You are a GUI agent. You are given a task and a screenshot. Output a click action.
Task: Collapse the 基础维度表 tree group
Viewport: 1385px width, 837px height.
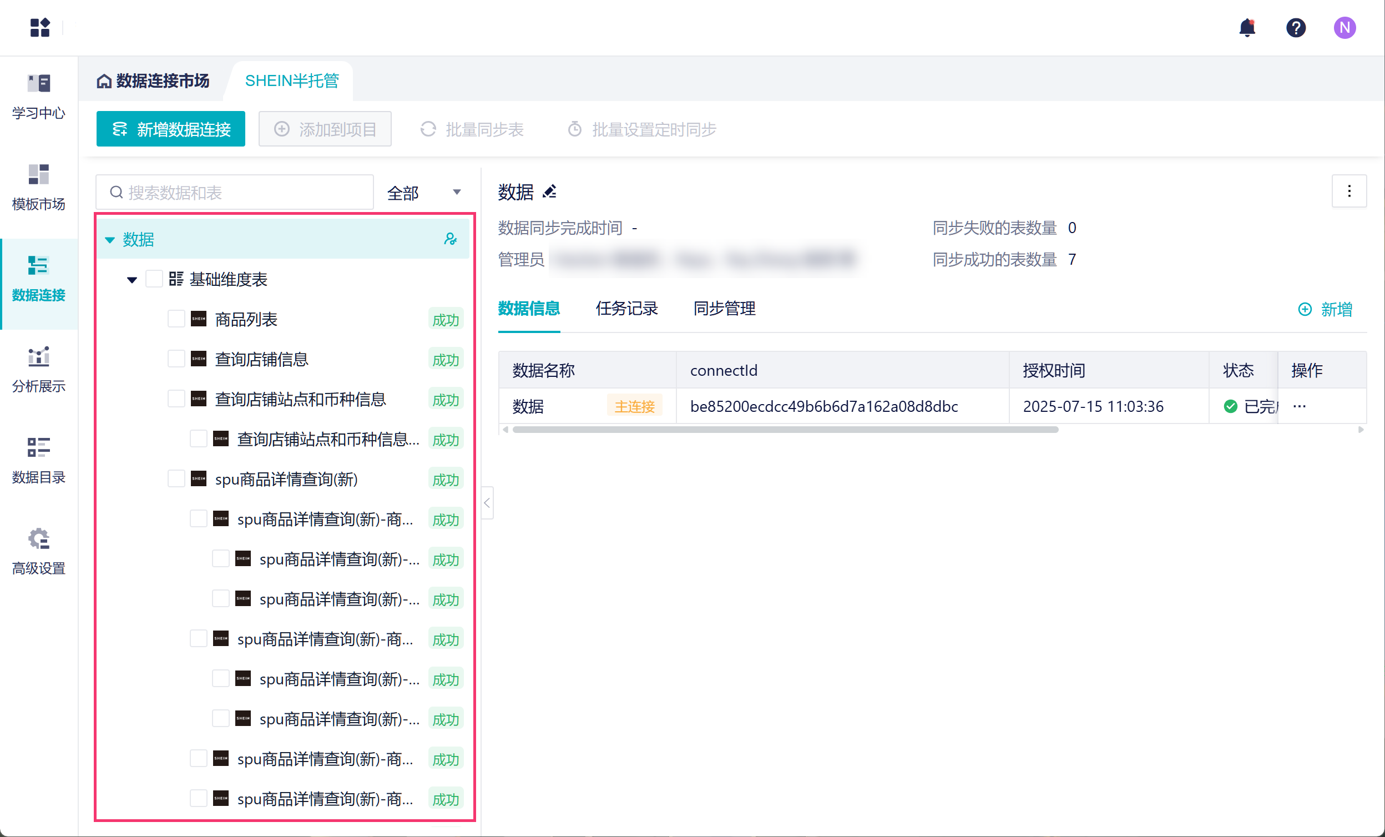(132, 280)
